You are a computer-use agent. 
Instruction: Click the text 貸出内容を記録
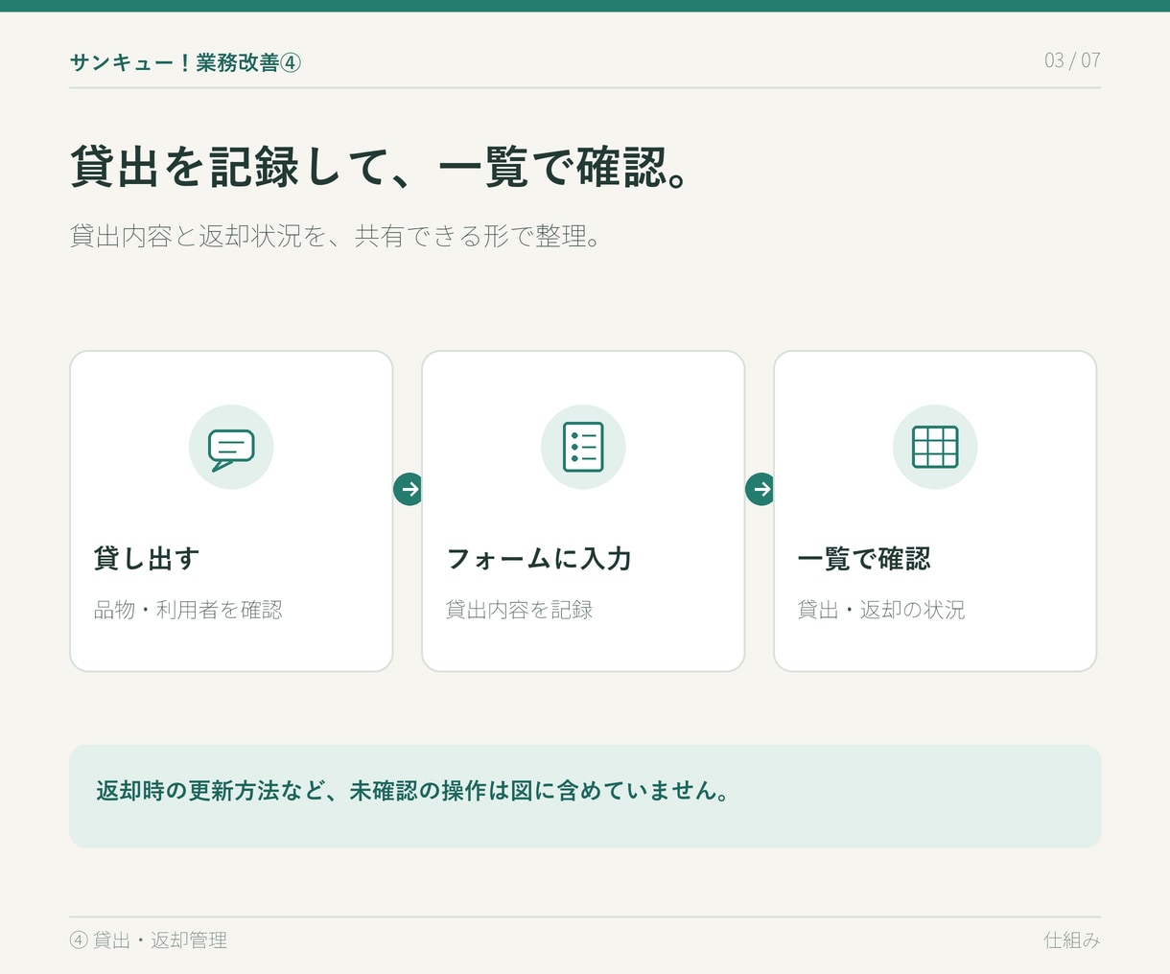519,610
